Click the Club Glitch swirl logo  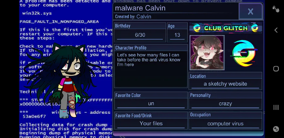244,53
